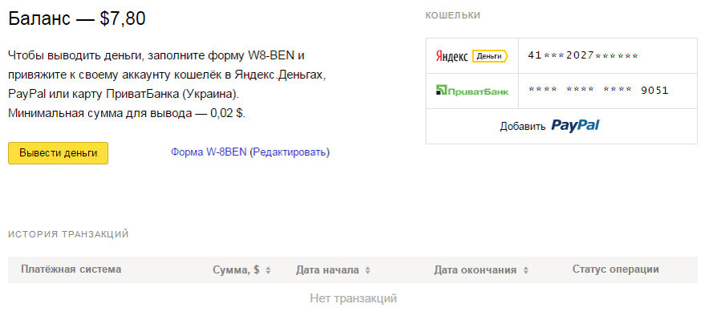Click the Нет транзакций message

click(353, 298)
